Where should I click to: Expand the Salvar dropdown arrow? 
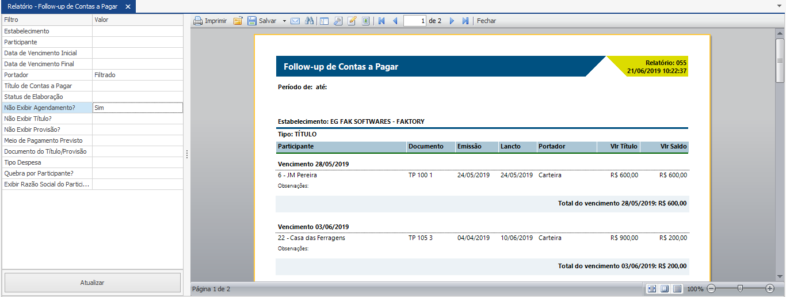[x=284, y=21]
